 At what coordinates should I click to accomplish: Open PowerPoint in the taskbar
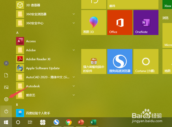(x=81, y=122)
